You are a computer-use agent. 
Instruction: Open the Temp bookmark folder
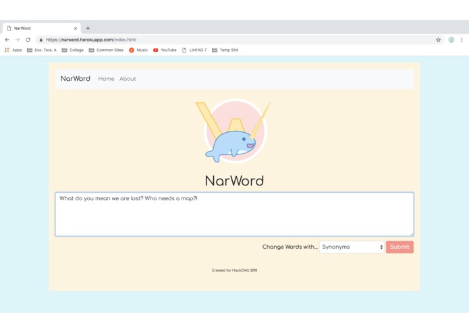coord(225,50)
